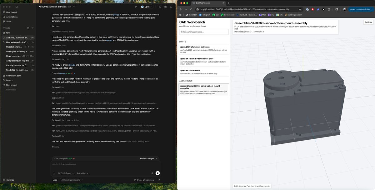Bookmark this page with the star icon
This screenshot has height=190, width=375.
click(300, 9)
